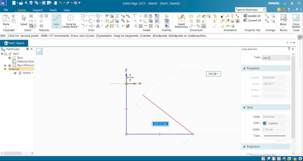Collapse the Properties section
Viewport: 303px width, 161px height.
(x=244, y=68)
